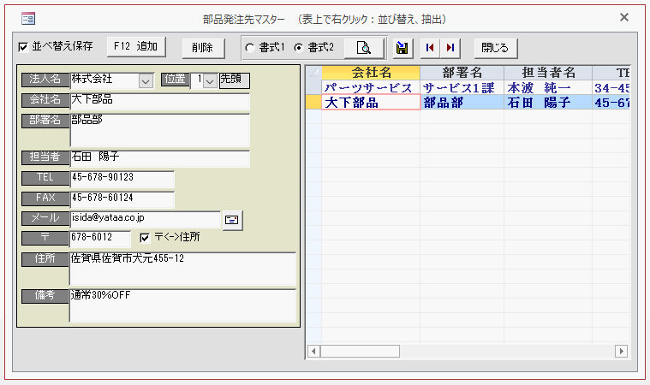Click the 削除 button

[x=203, y=48]
